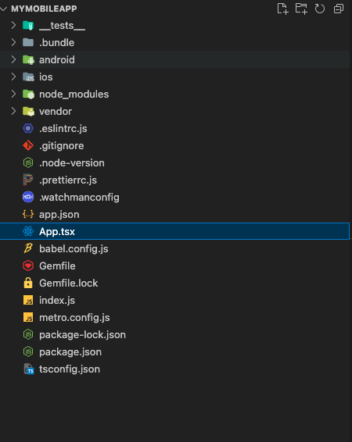This screenshot has height=442, width=352.
Task: Click the JS icon beside metro.config.js
Action: pos(28,317)
